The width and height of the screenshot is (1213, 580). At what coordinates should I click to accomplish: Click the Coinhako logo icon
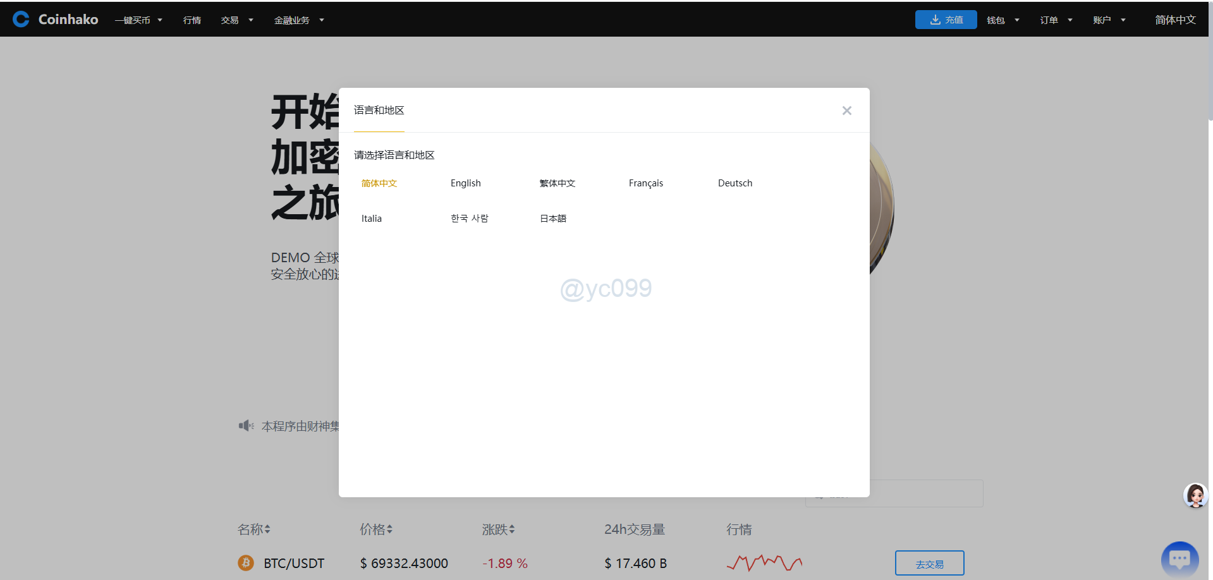(x=21, y=20)
